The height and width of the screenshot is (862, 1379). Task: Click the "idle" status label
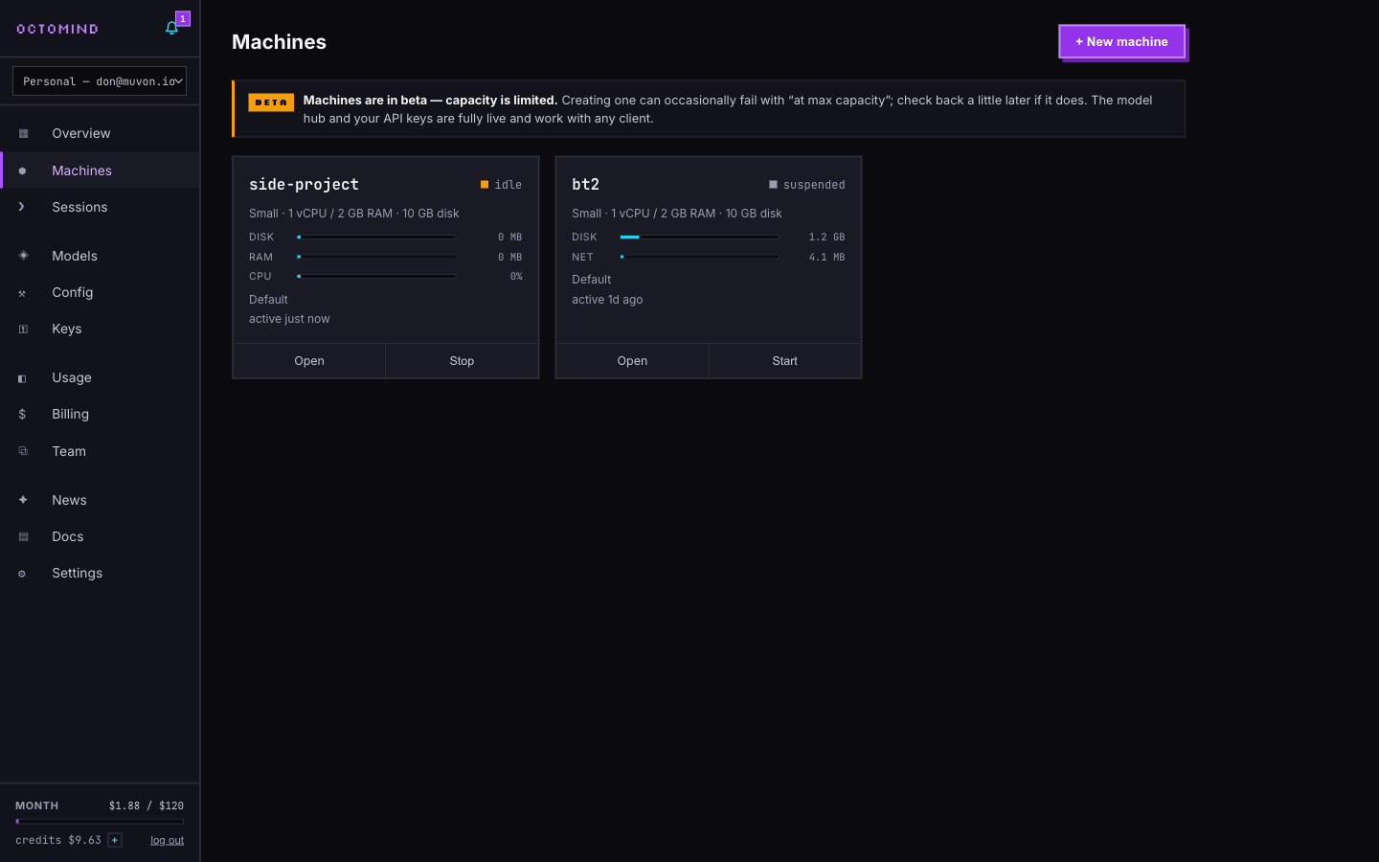click(509, 185)
